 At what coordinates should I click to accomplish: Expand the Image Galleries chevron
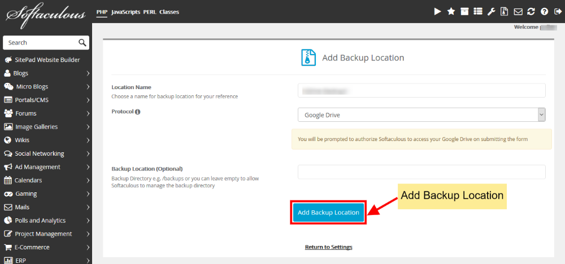(88, 127)
